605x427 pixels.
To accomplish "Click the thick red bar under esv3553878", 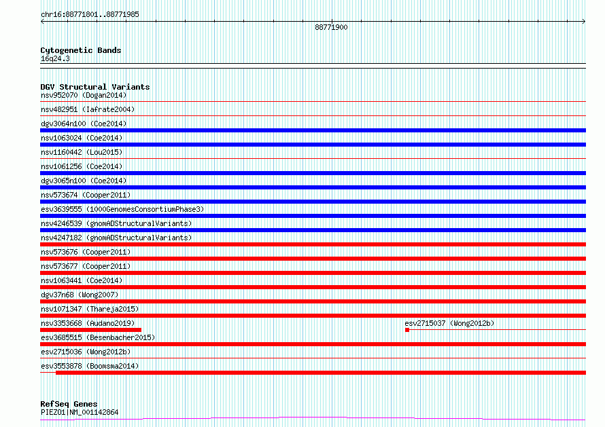I will 321,373.
